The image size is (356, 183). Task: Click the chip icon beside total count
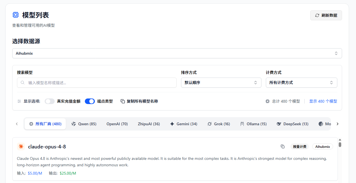[268, 101]
